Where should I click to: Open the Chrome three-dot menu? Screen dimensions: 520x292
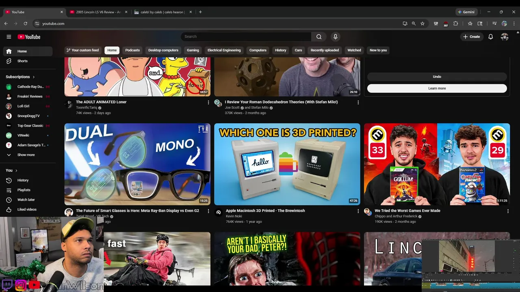[514, 24]
